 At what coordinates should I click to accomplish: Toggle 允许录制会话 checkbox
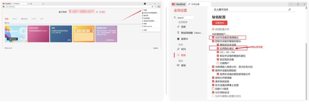coord(213,92)
